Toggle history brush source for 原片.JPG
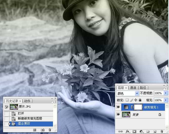The height and width of the screenshot is (134, 169). pyautogui.click(x=7, y=107)
